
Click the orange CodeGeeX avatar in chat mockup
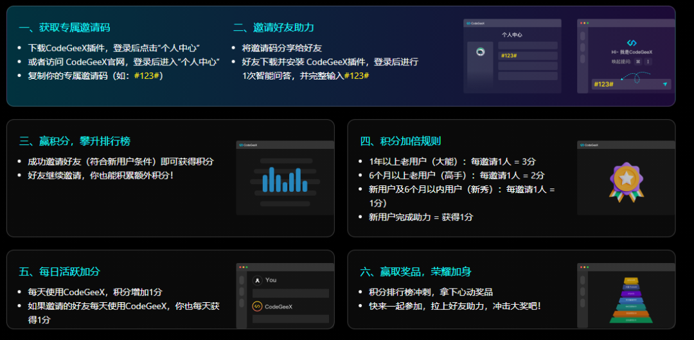pos(257,307)
